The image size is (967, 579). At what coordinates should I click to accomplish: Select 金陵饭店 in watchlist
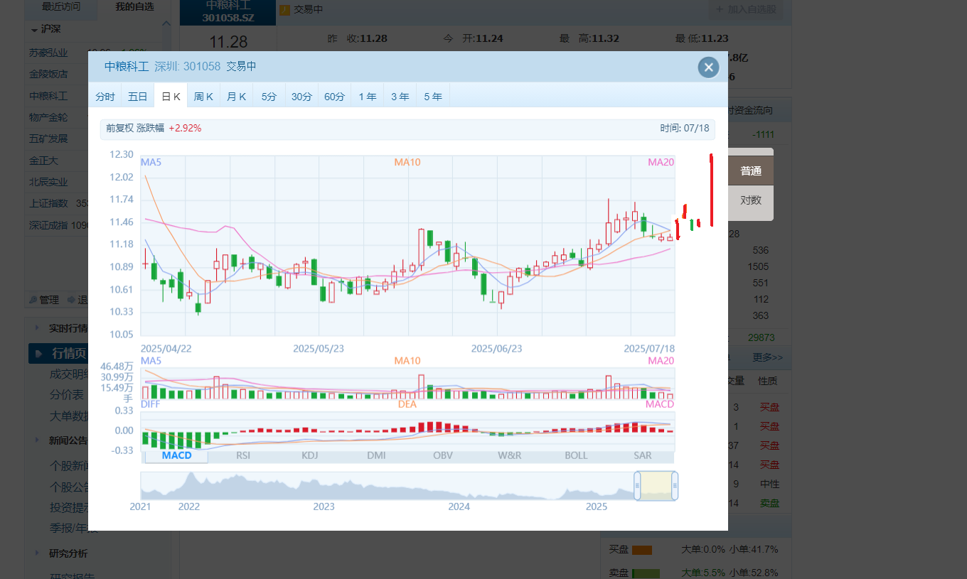(48, 74)
